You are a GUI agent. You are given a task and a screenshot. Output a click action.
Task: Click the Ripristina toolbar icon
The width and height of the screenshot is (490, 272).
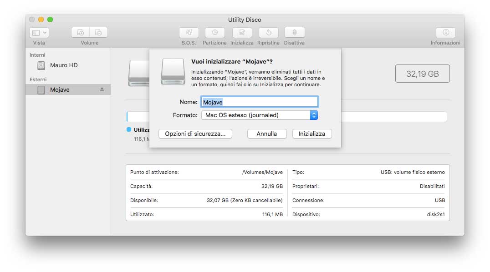click(x=268, y=32)
